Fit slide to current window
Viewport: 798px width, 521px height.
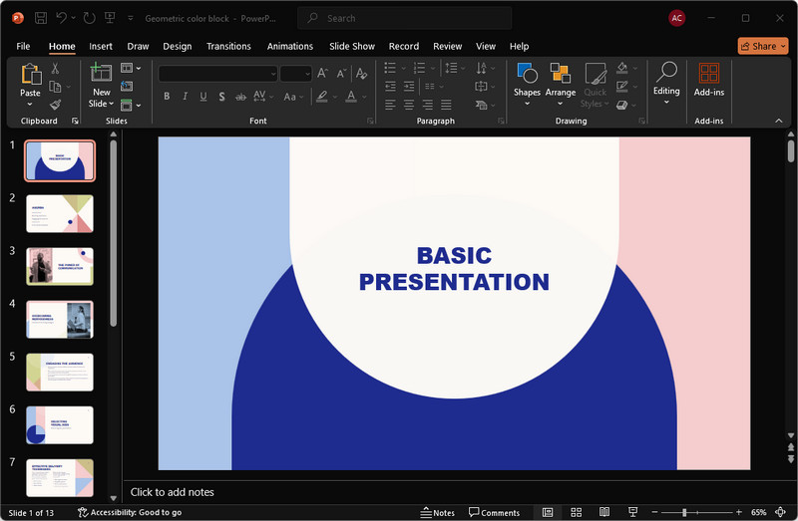click(780, 512)
